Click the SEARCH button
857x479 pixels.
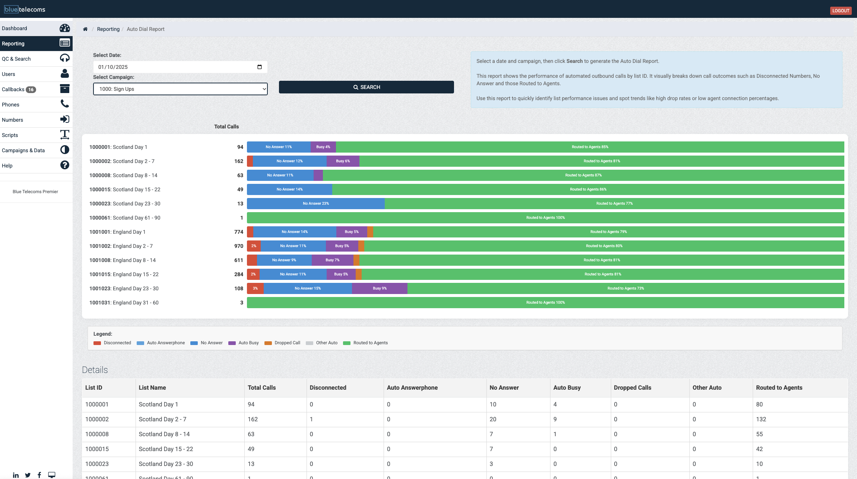366,87
